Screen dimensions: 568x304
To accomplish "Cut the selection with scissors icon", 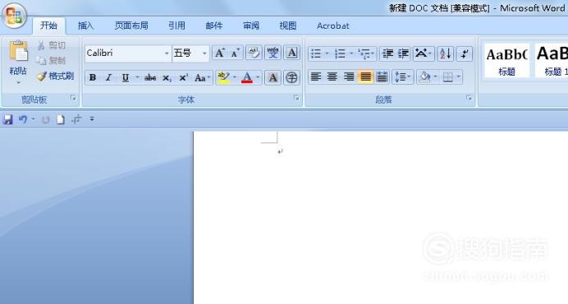I will [51, 45].
